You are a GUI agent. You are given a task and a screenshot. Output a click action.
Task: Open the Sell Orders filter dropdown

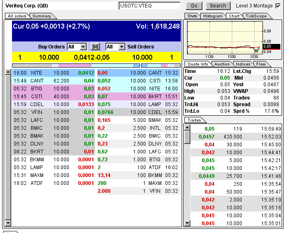click(x=121, y=47)
